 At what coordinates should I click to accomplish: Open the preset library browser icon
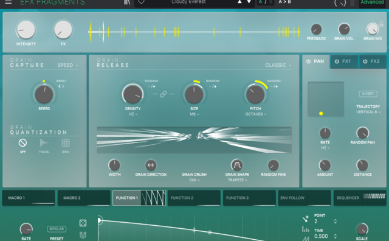(x=127, y=2)
